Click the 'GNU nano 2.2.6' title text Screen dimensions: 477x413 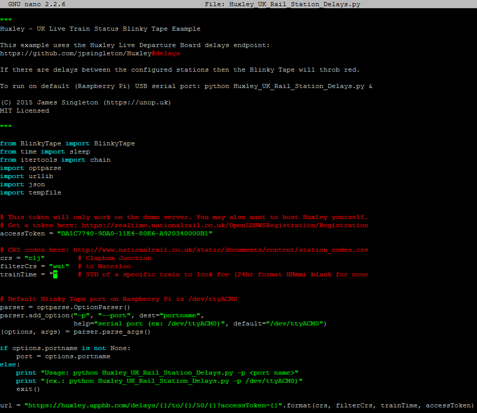(x=37, y=4)
